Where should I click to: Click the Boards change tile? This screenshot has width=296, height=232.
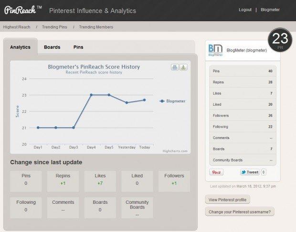click(x=100, y=208)
